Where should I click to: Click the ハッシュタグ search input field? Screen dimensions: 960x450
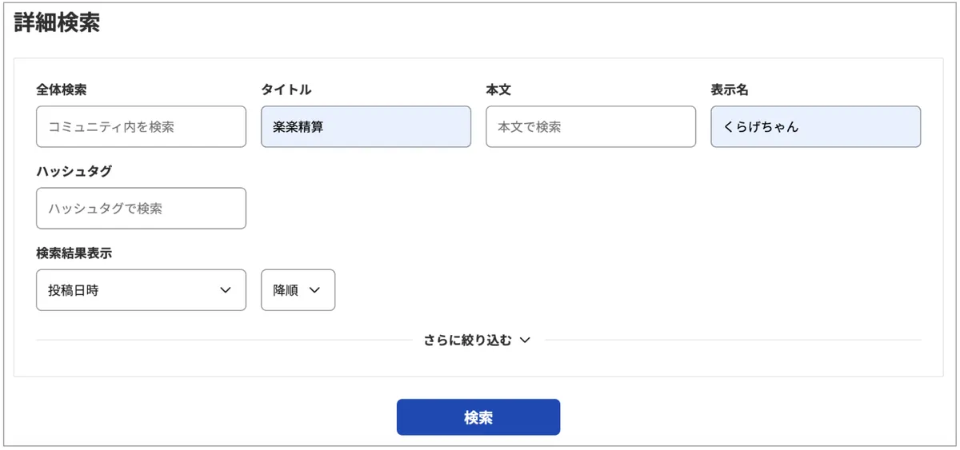[141, 209]
